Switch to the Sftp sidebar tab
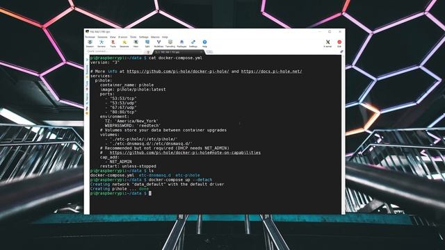 pos(87,110)
